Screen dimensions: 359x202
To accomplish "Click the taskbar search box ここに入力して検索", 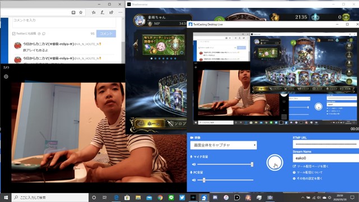I will [x=50, y=198].
